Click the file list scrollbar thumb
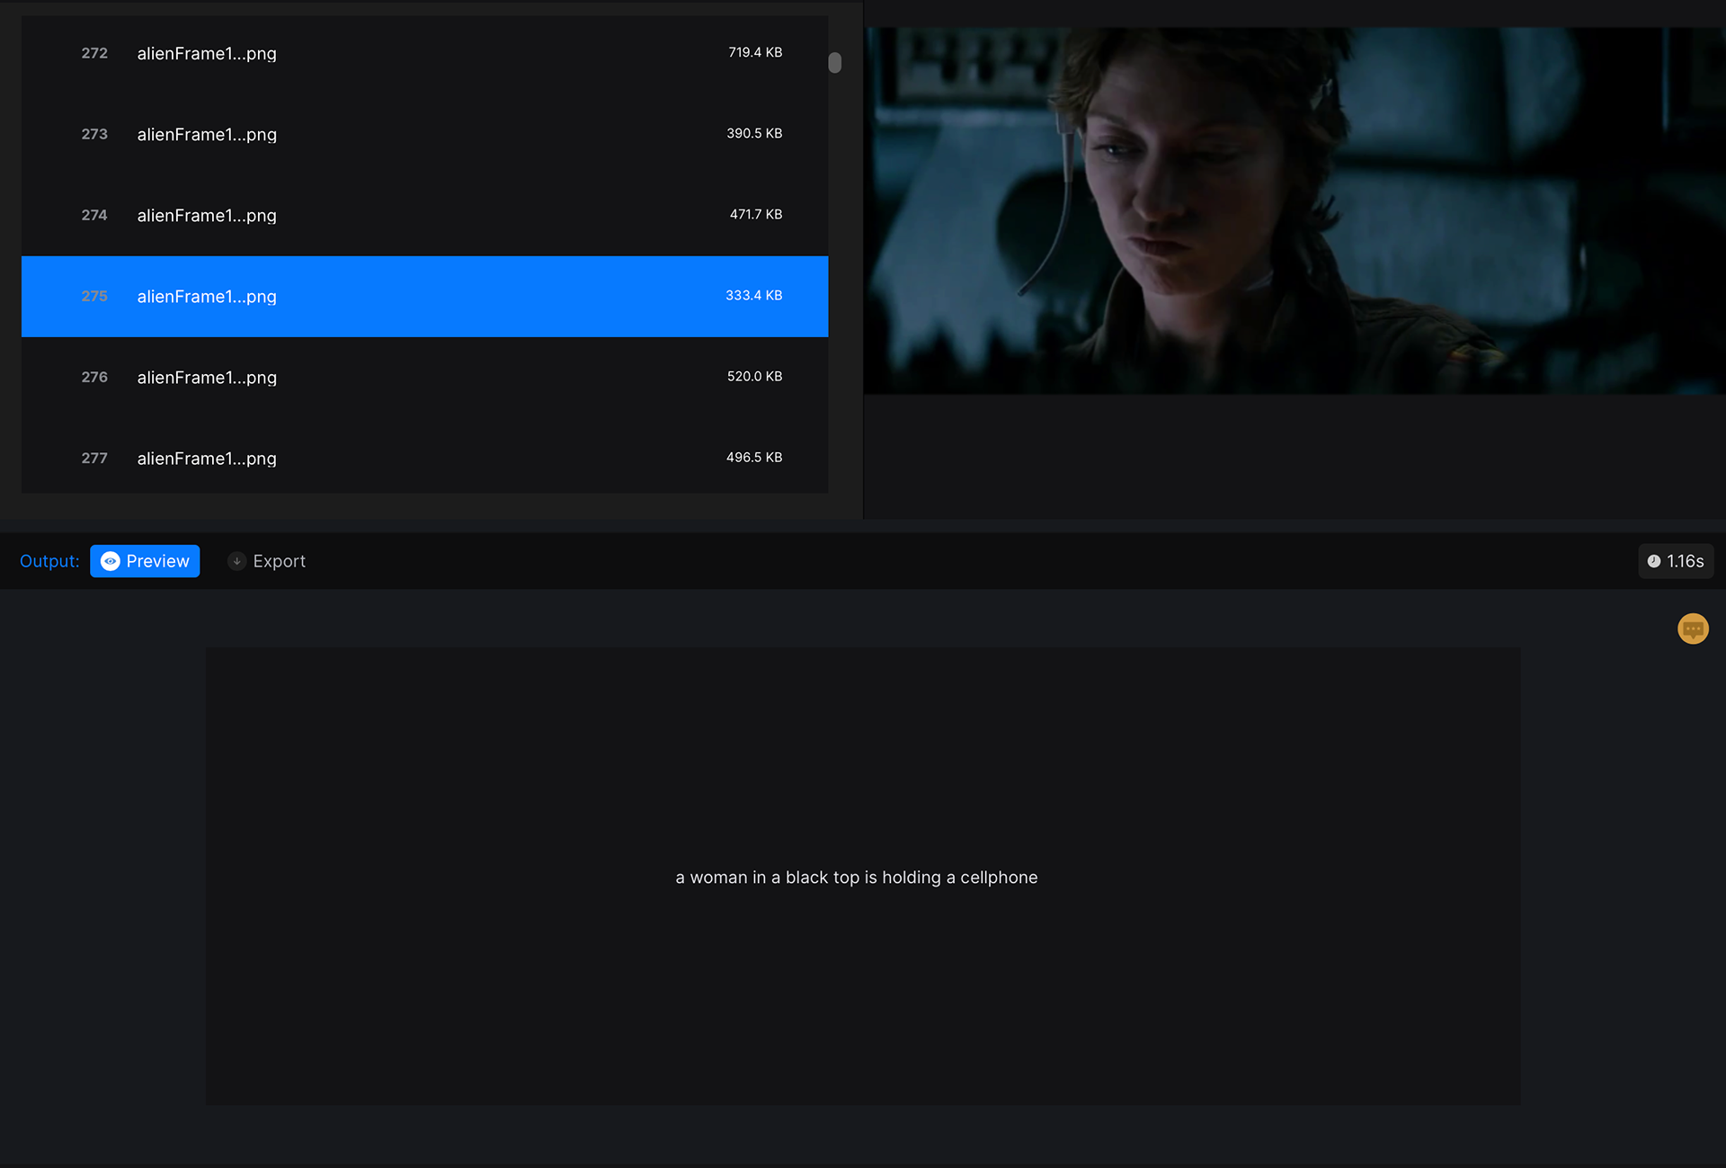The image size is (1726, 1168). (834, 63)
